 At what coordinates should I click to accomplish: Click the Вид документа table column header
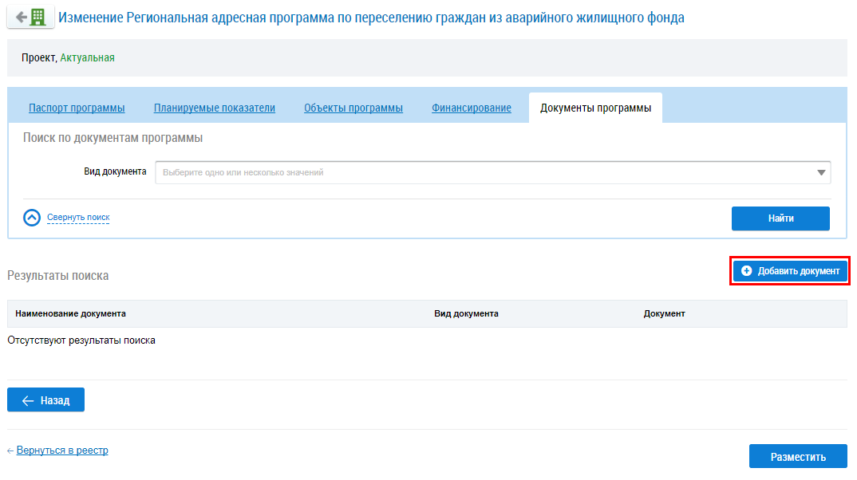pos(466,313)
